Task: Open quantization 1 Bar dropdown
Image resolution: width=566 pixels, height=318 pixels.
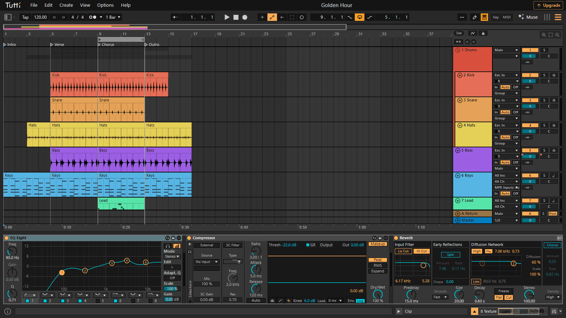Action: tap(113, 17)
